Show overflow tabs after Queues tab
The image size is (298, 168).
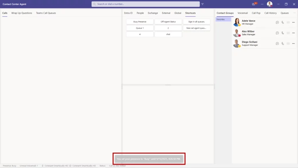[294, 13]
